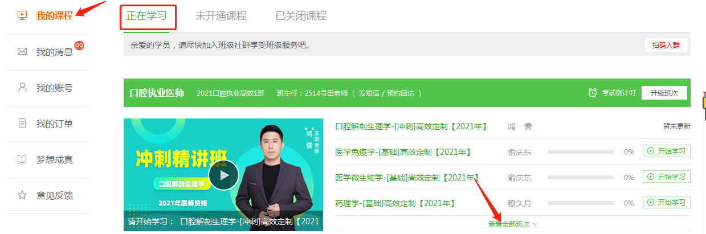Expand 查看全部班次 list

point(509,224)
